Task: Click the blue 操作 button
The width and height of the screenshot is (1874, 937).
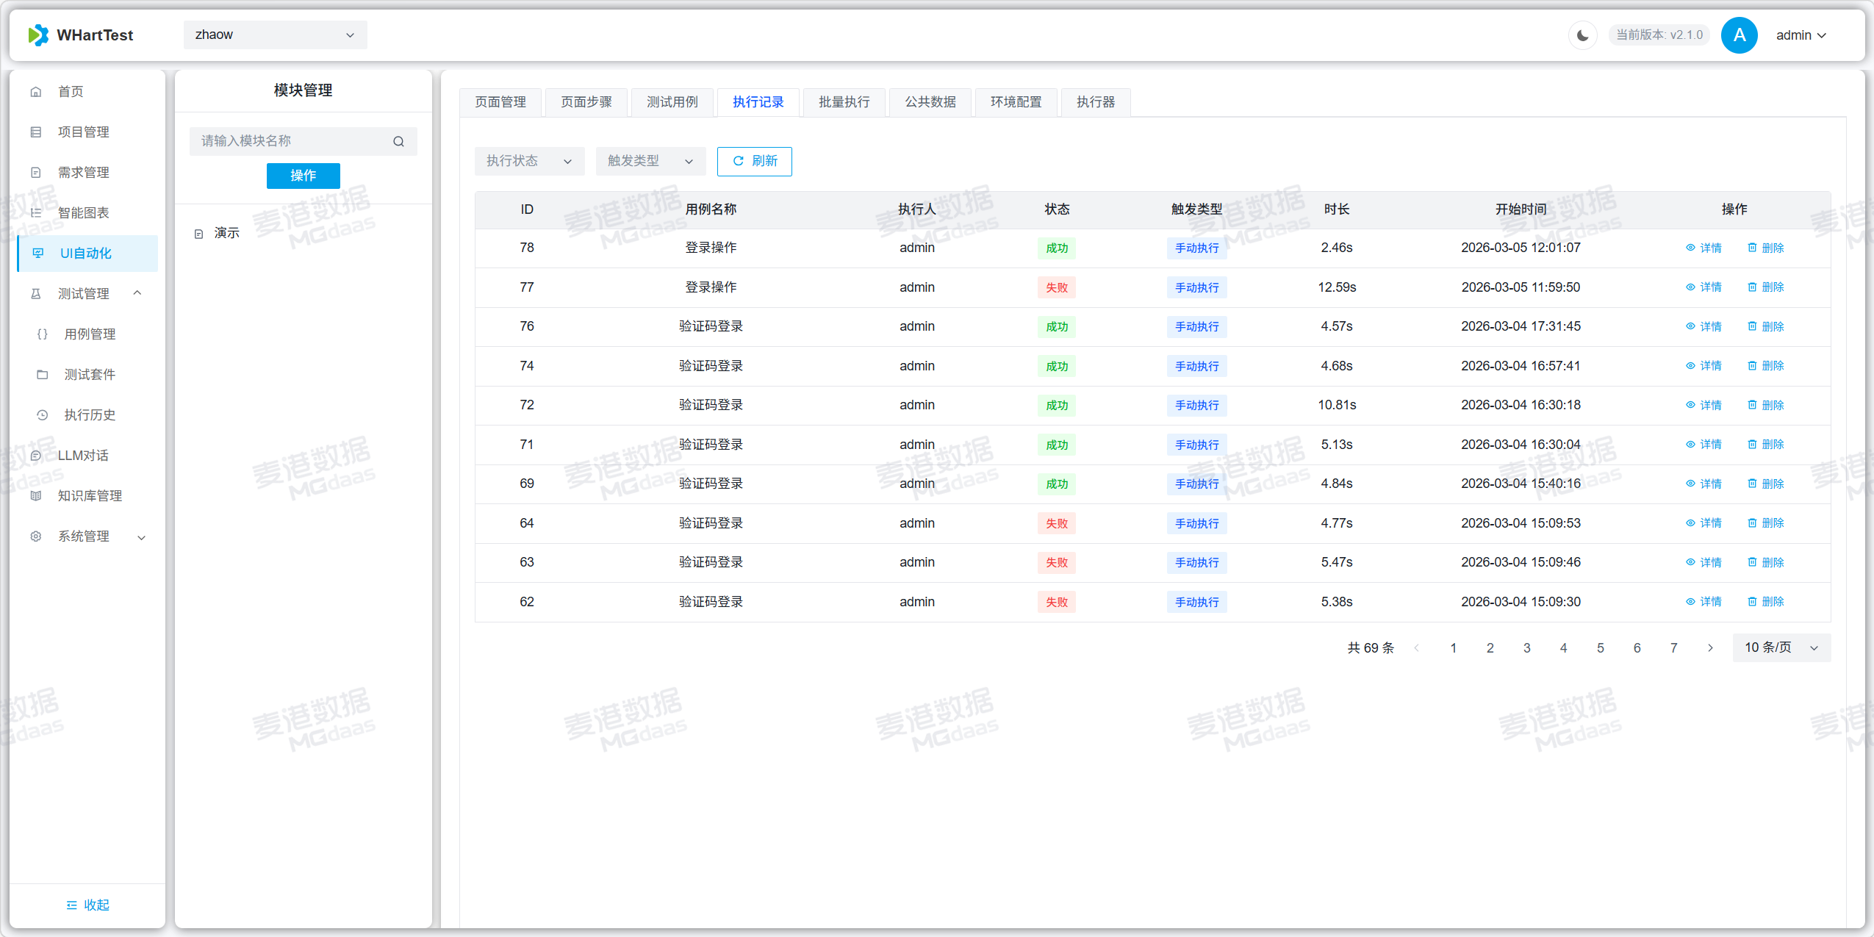Action: tap(303, 176)
